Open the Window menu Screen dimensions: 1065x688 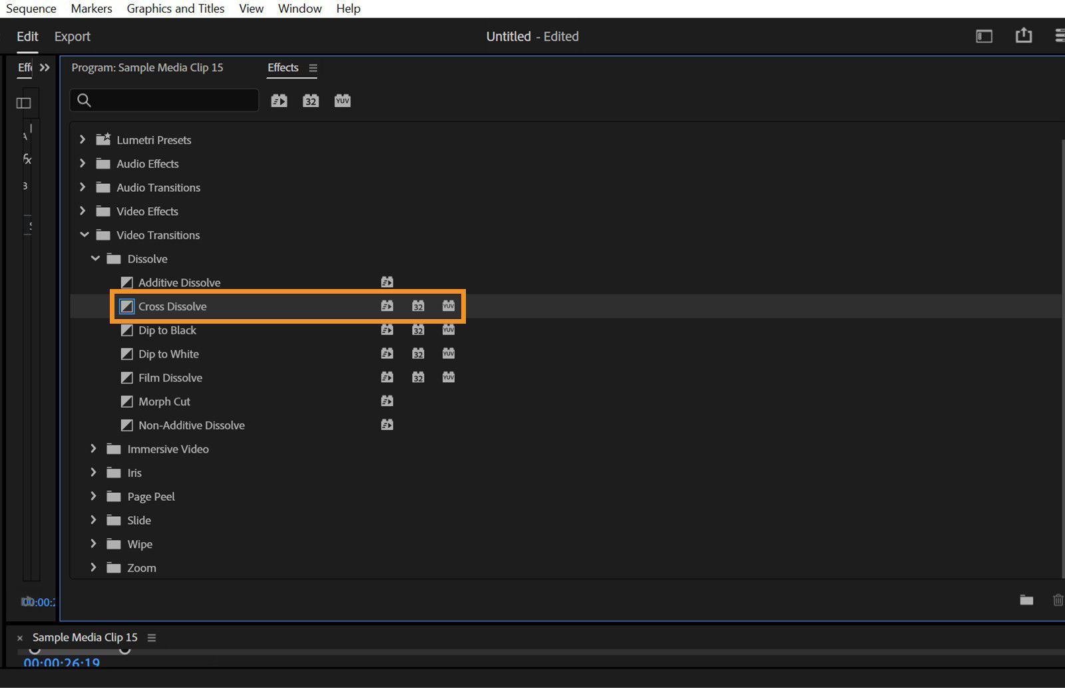click(x=299, y=8)
